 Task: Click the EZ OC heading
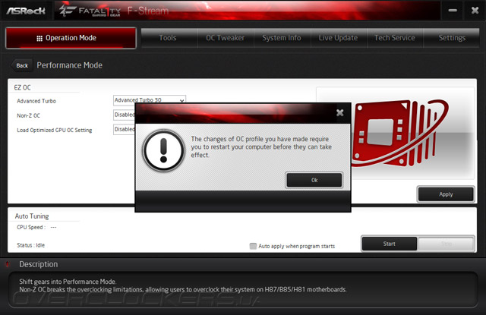[x=22, y=87]
